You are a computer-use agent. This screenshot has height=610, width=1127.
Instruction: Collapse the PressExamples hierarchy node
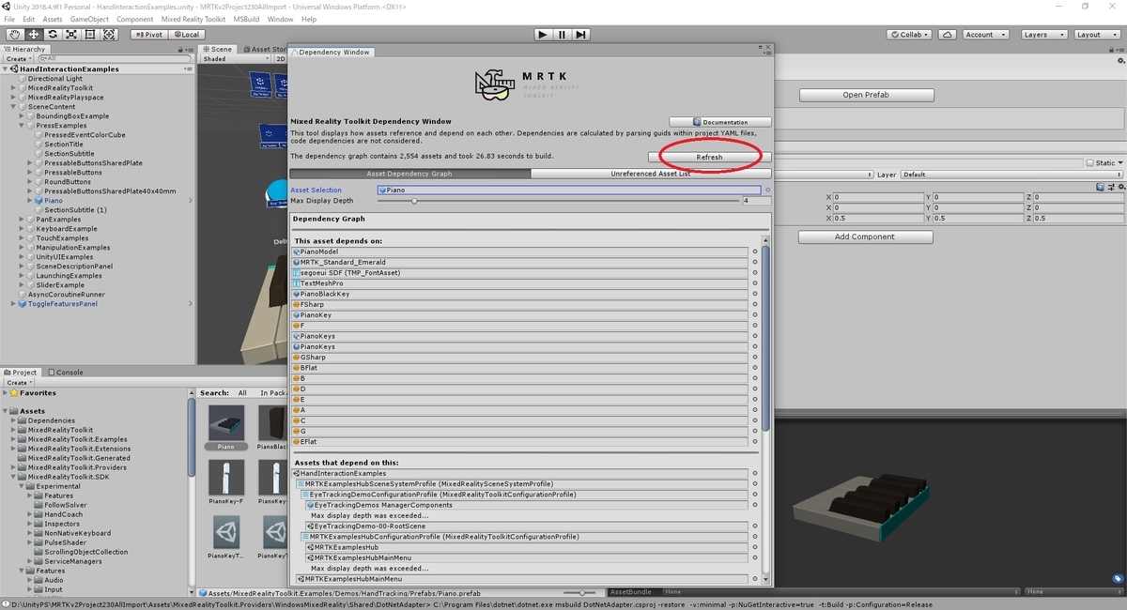pos(23,126)
